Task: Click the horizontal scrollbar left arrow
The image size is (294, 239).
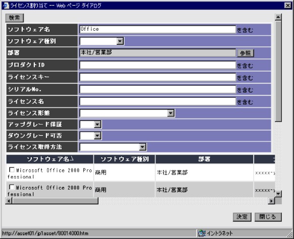Action: coord(9,201)
